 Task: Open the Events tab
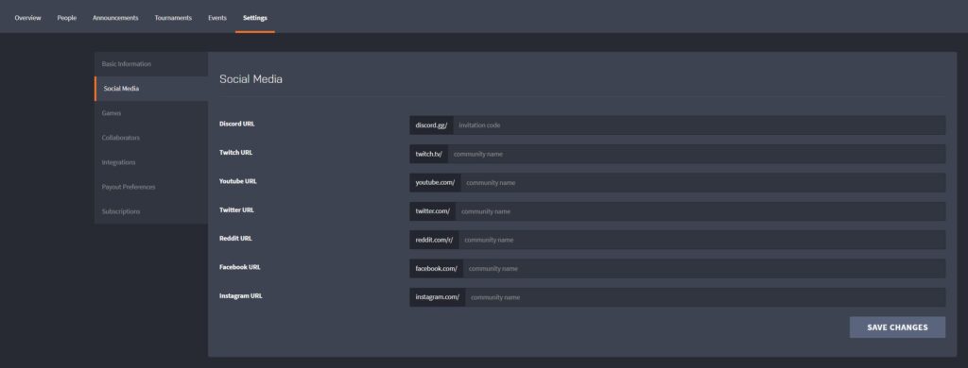(217, 18)
